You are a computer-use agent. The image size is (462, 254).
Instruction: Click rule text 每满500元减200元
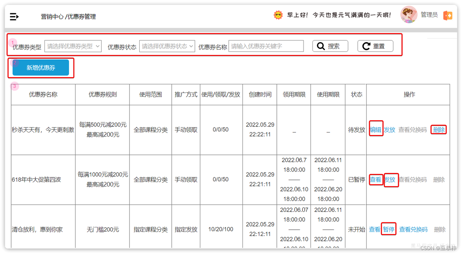click(x=103, y=125)
